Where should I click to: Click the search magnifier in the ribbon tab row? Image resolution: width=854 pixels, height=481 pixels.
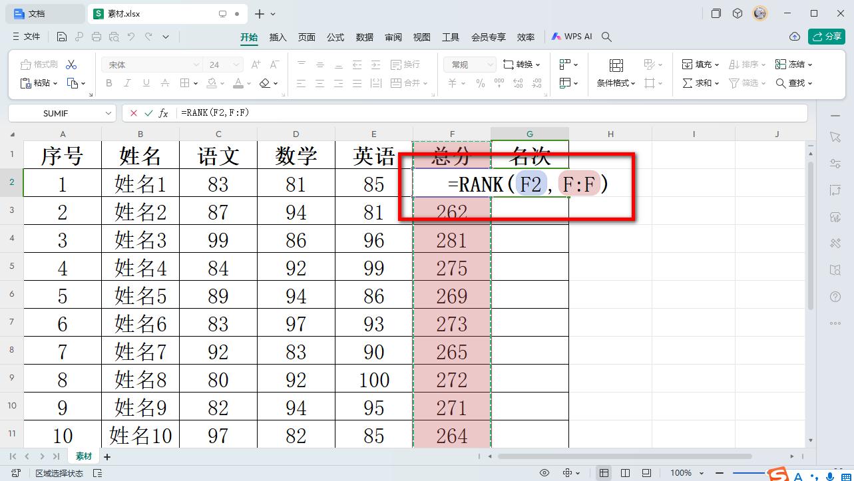(606, 37)
